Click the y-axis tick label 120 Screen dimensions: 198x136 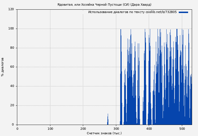click(x=11, y=9)
